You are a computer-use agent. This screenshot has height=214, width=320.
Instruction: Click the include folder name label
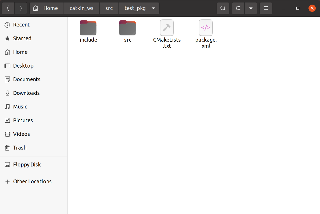pyautogui.click(x=88, y=40)
